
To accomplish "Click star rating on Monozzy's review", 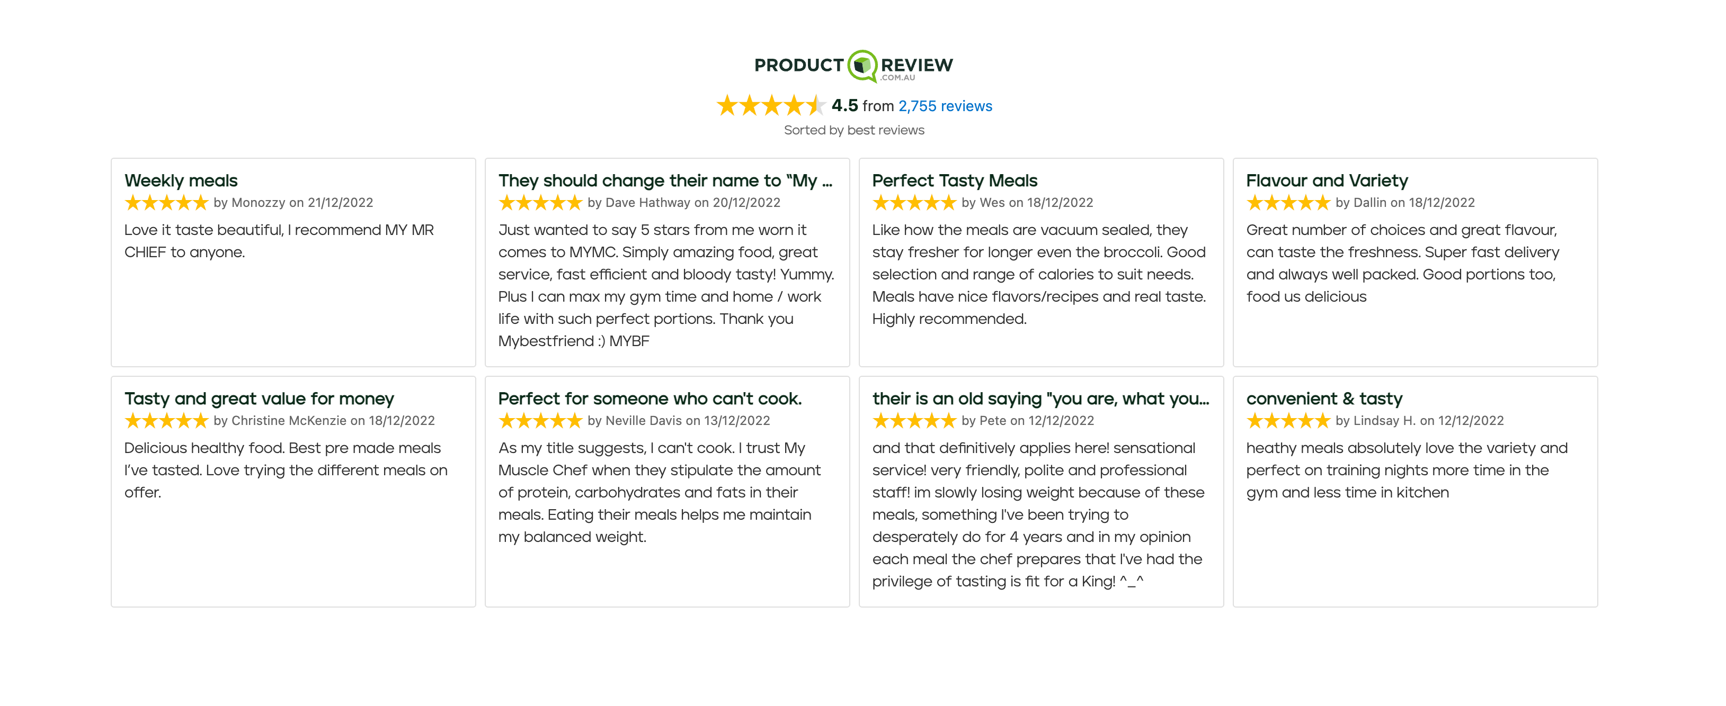I will point(166,202).
